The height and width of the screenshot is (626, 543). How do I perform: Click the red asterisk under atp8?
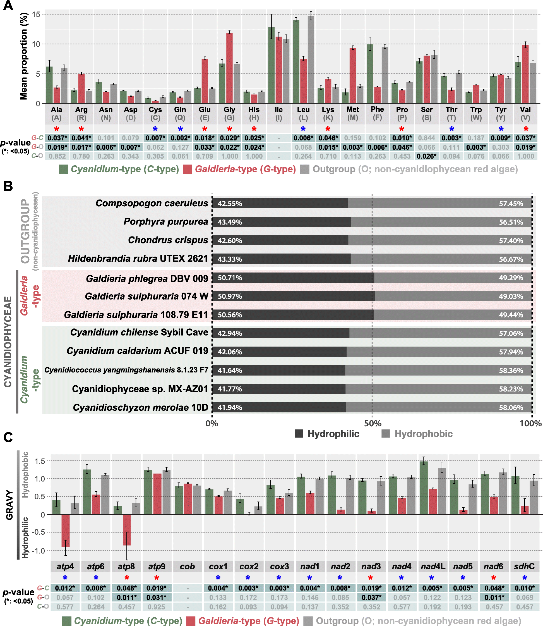[127, 578]
